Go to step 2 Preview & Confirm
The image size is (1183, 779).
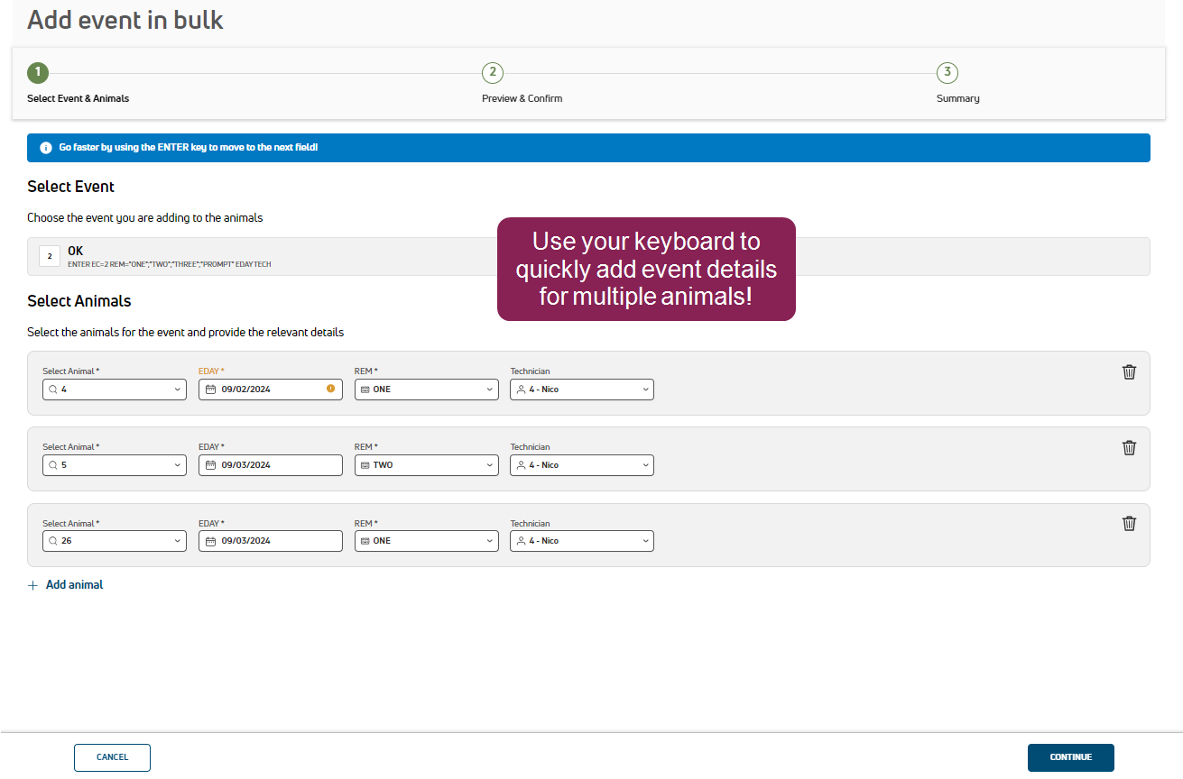tap(492, 73)
